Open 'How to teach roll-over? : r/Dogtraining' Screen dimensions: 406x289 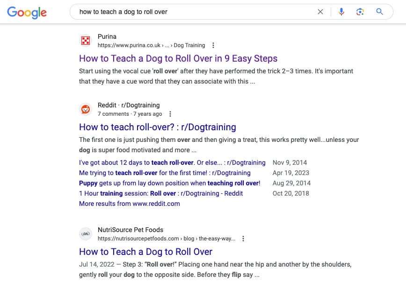click(158, 127)
